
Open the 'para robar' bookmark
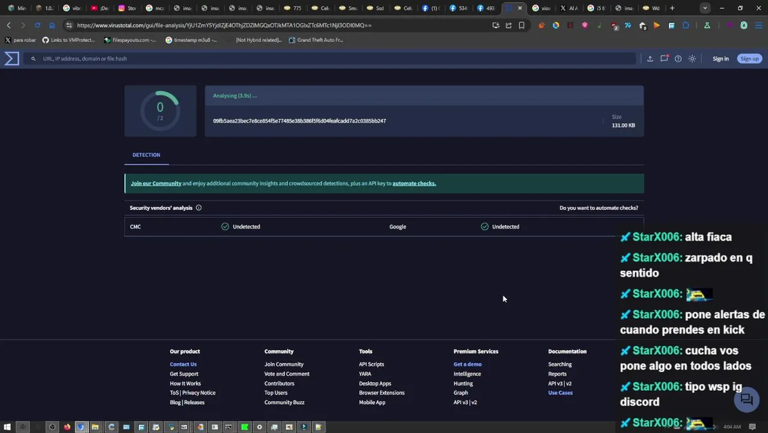(x=20, y=40)
